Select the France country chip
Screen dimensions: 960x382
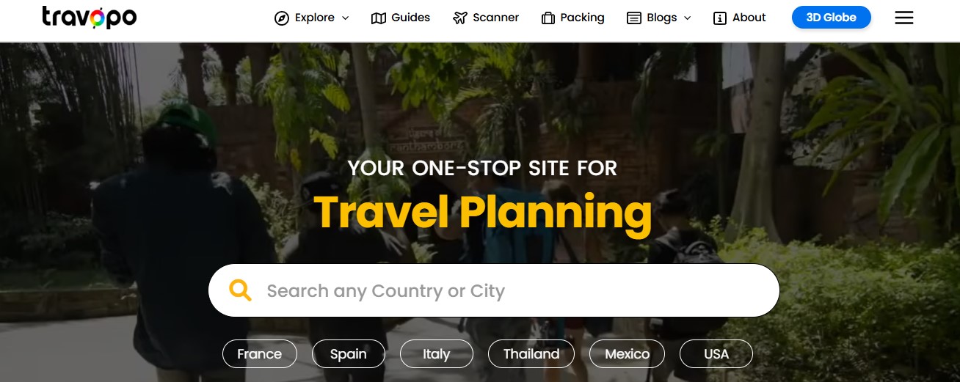(260, 354)
